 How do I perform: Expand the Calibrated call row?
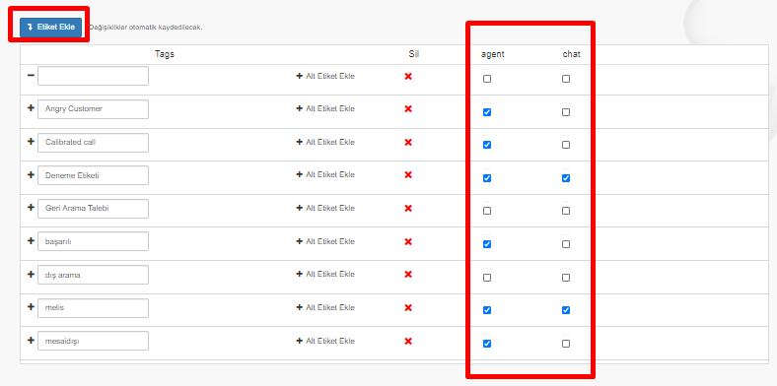[31, 141]
